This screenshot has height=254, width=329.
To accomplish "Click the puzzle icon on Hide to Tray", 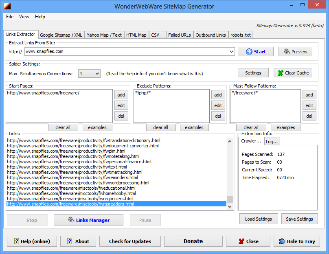I will pos(282,241).
